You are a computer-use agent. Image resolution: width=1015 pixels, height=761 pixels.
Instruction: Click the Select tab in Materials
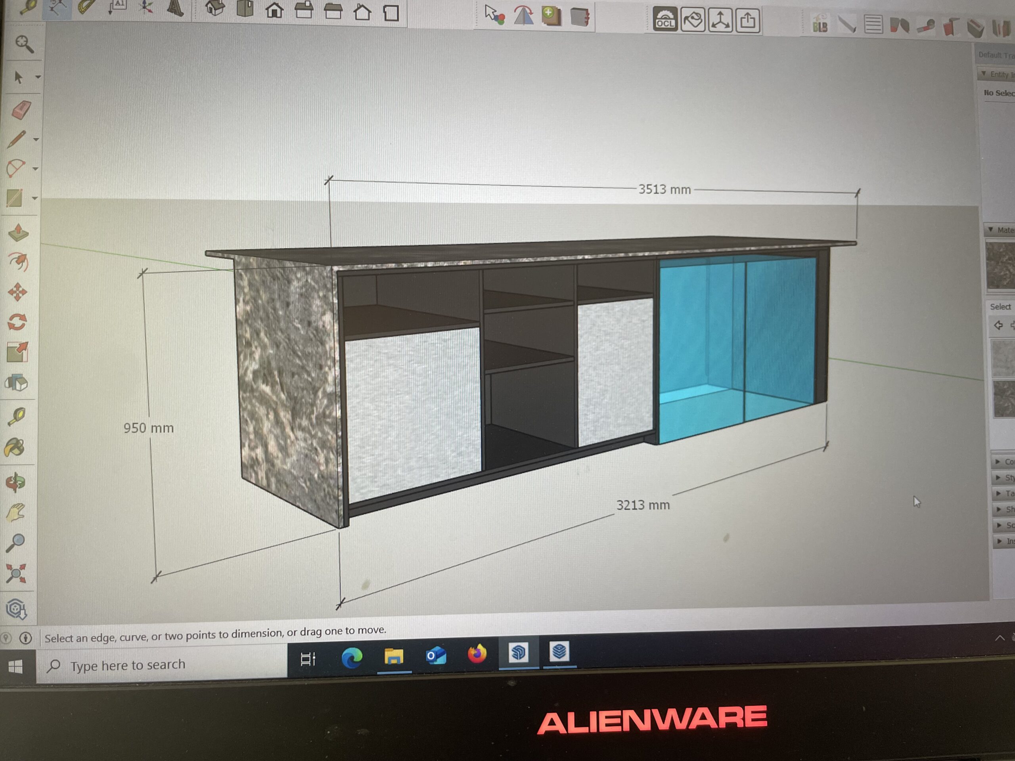(1000, 306)
